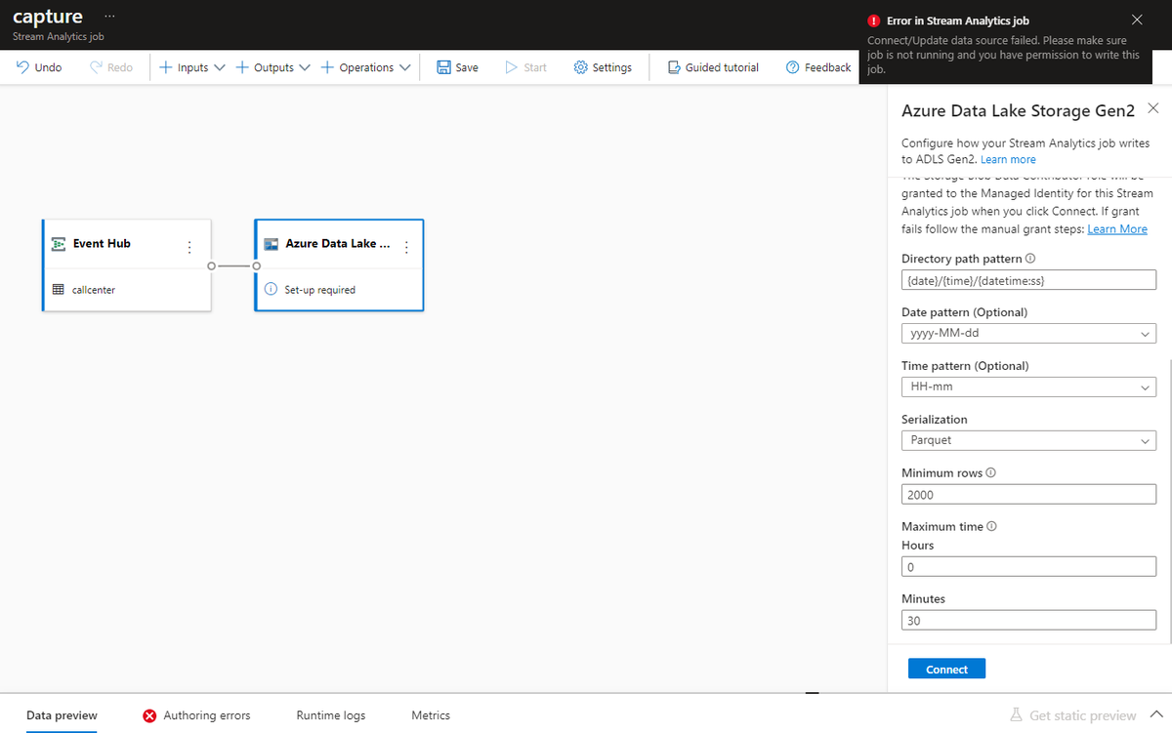Screen dimensions: 1172x733
Task: Click the Azure Data Lake input connector port
Action: click(256, 265)
